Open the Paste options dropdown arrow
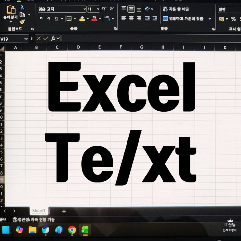 11,22
